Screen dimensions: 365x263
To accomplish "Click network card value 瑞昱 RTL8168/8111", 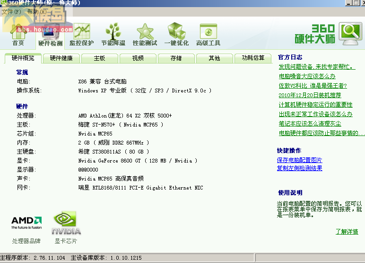I will [140, 188].
